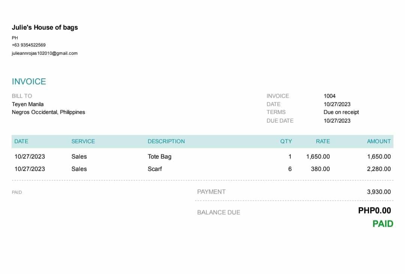
Task: Click the Negros Occidental, Philippines address
Action: click(x=48, y=112)
